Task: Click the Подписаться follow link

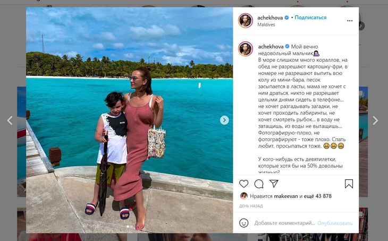Action: tap(310, 18)
